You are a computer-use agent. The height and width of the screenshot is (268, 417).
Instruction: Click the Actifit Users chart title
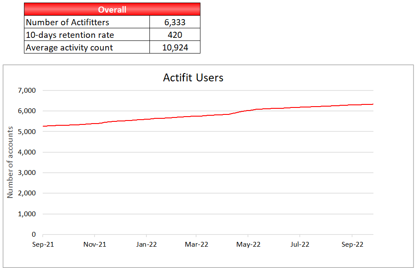tap(193, 77)
